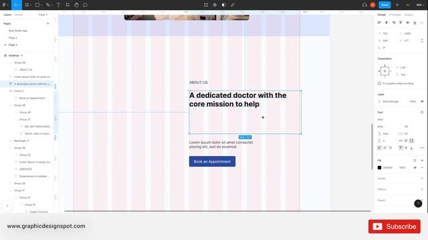
Task: Open Fill styles four-dot icon
Action: 415,161
